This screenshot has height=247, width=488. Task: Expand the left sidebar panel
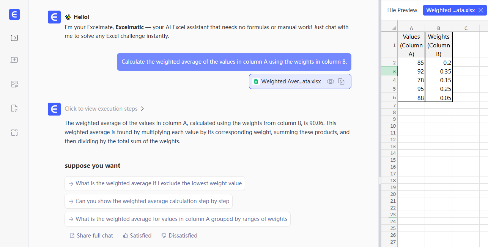point(14,38)
